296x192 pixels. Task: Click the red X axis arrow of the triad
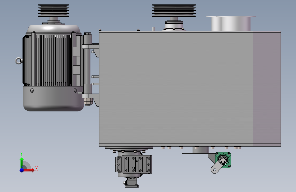(29, 170)
